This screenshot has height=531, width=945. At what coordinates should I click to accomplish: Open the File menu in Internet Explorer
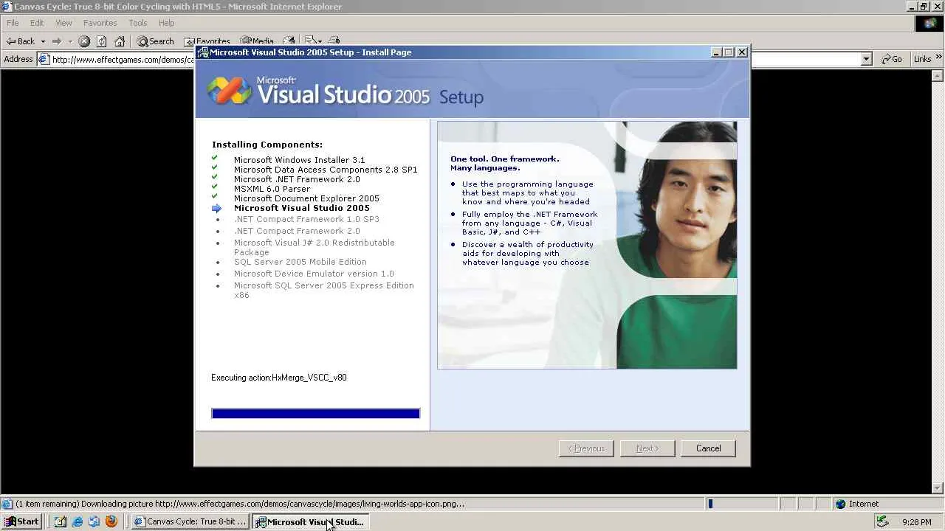click(x=13, y=23)
